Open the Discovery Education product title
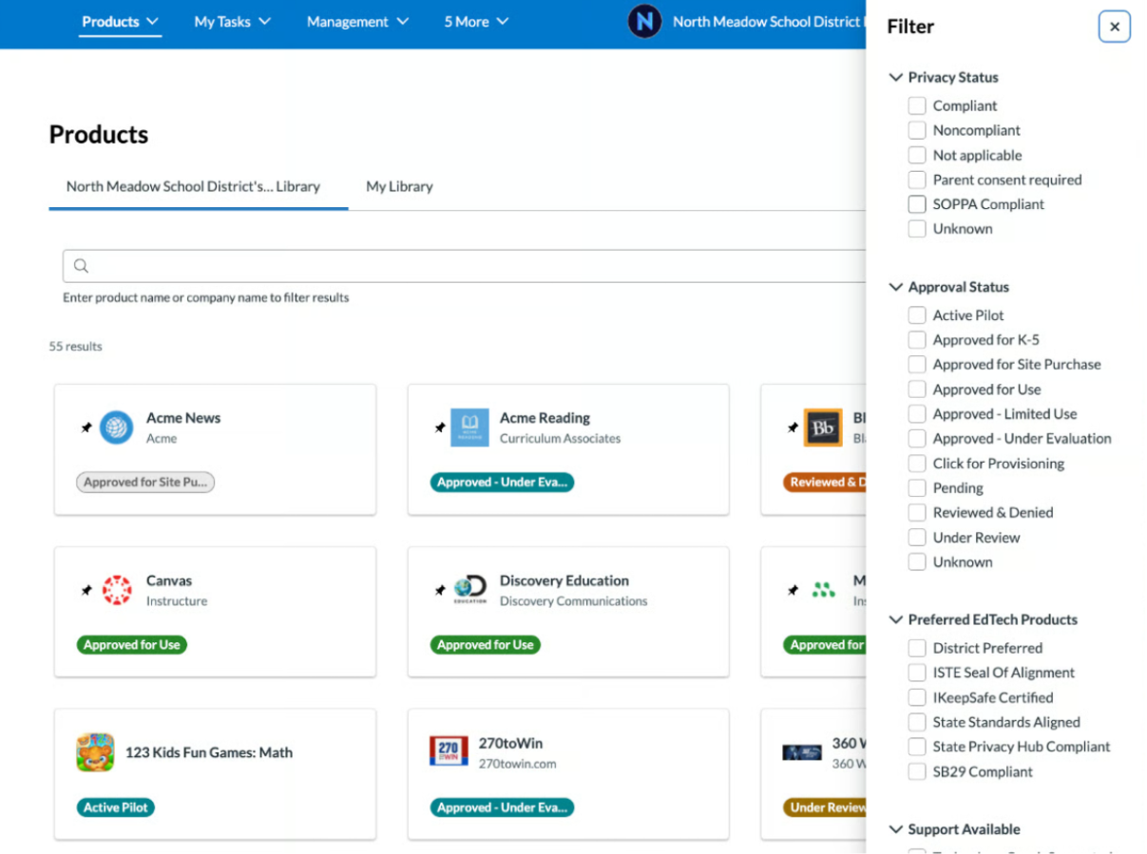Screen dimensions: 1147x854 (x=564, y=580)
